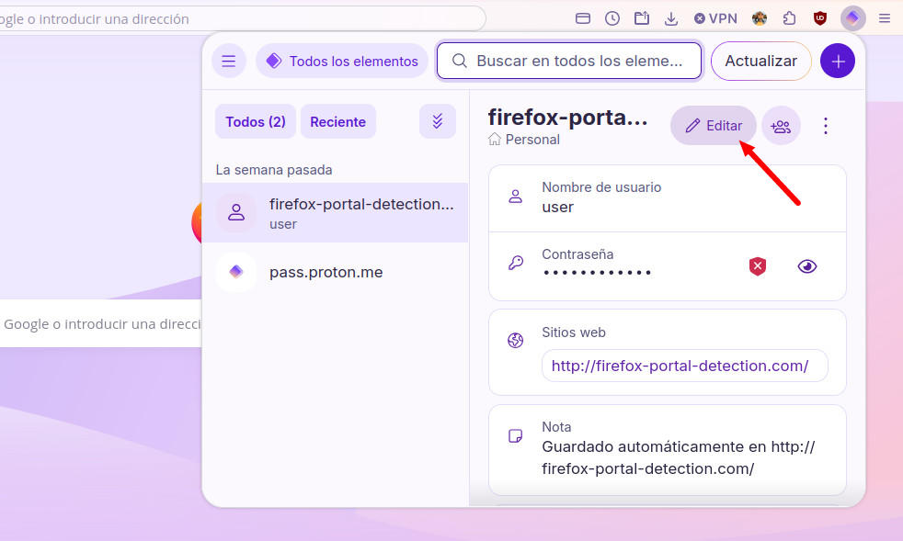Viewport: 903px width, 541px height.
Task: Click the uBlock Origin shield icon
Action: 820,18
